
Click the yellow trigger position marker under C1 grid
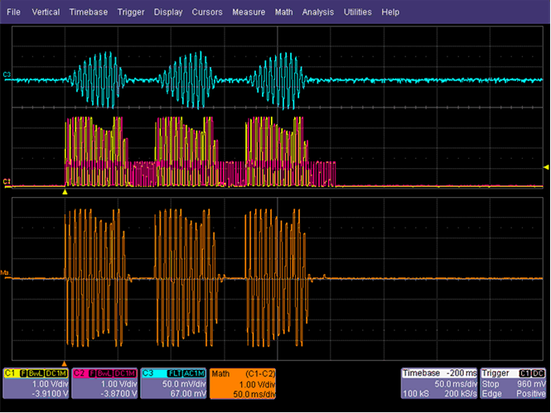65,193
